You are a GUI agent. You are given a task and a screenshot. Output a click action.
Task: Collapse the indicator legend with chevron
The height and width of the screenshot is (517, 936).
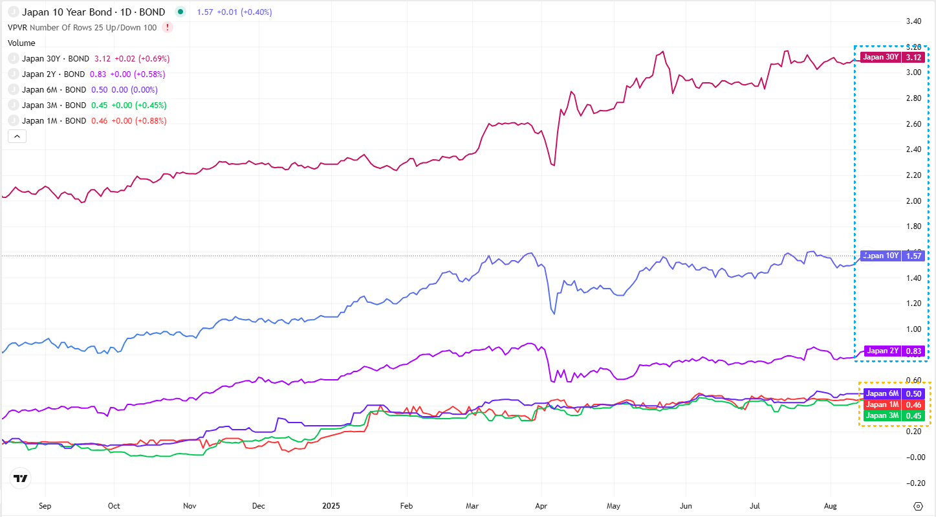click(17, 136)
